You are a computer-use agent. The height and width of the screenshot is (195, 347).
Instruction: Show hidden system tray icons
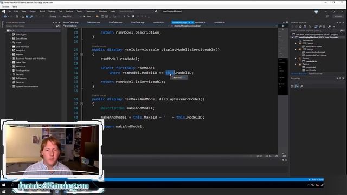(309, 185)
